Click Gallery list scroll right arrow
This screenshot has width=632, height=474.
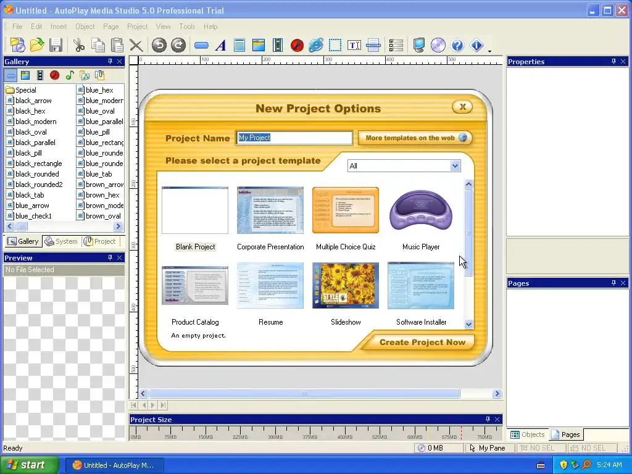118,226
